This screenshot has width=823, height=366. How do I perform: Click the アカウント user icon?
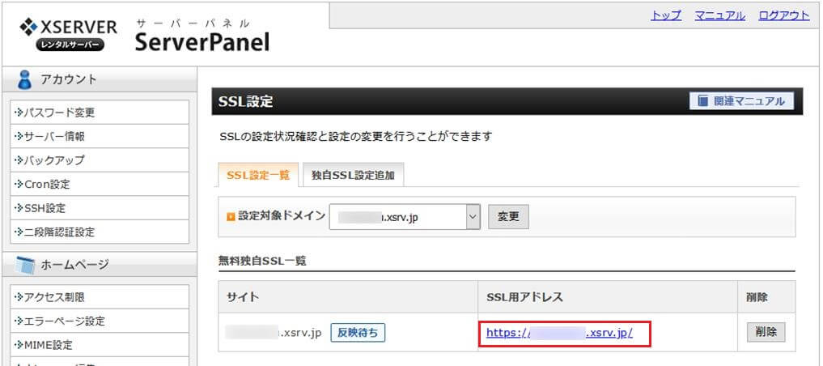[24, 80]
